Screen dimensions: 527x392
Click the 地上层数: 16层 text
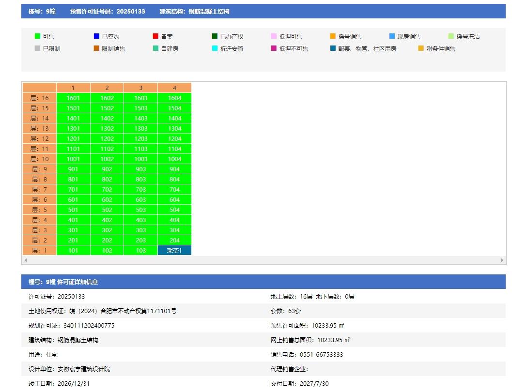(292, 296)
